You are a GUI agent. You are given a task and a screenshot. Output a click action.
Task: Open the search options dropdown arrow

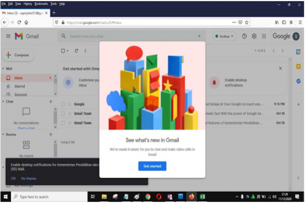pos(199,36)
